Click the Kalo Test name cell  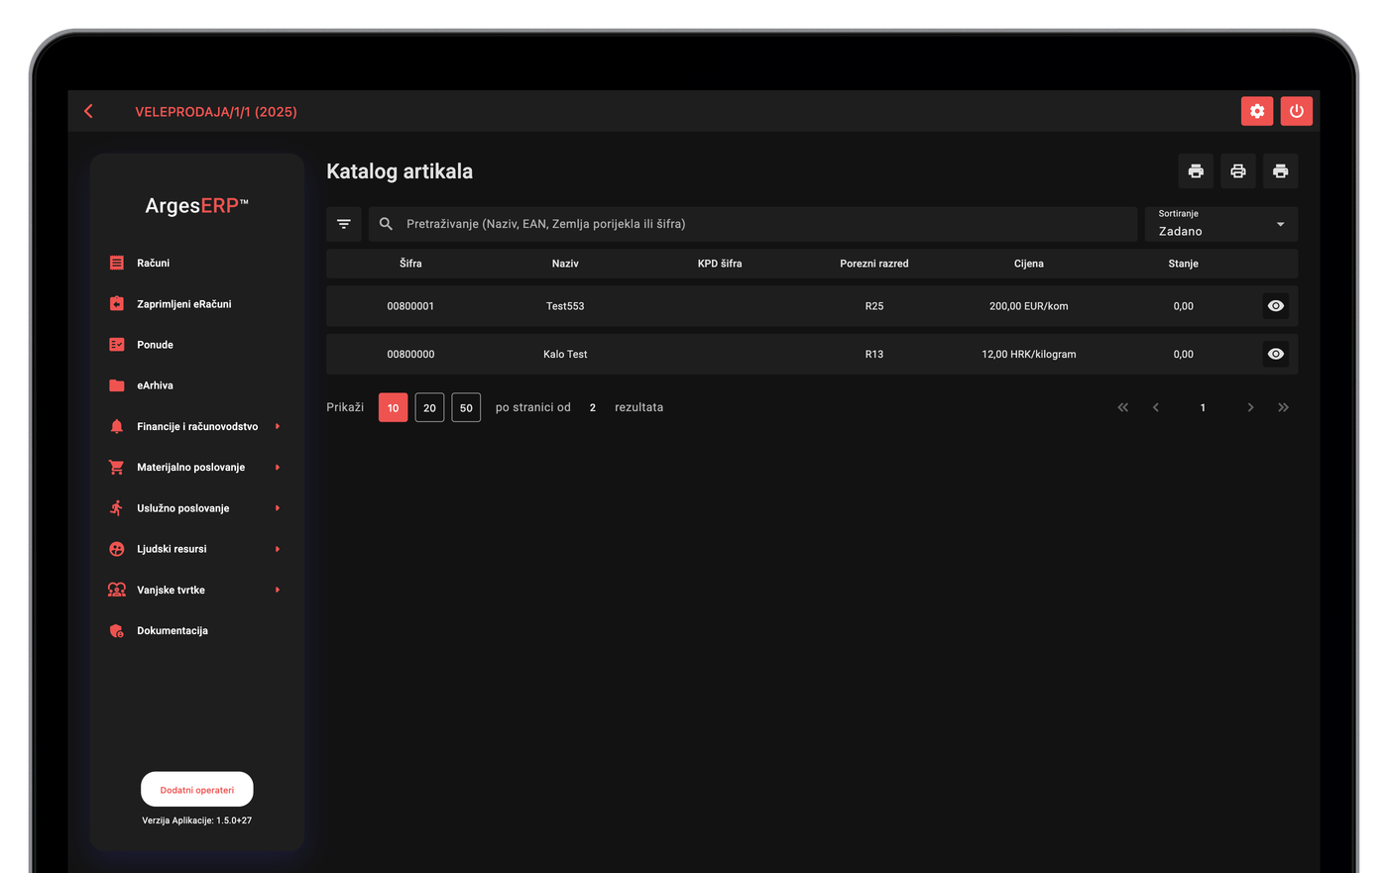[565, 354]
